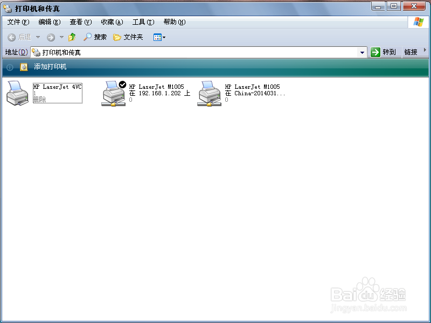Click the printers icon in address bar
Screen dimensions: 431x323
(x=36, y=52)
